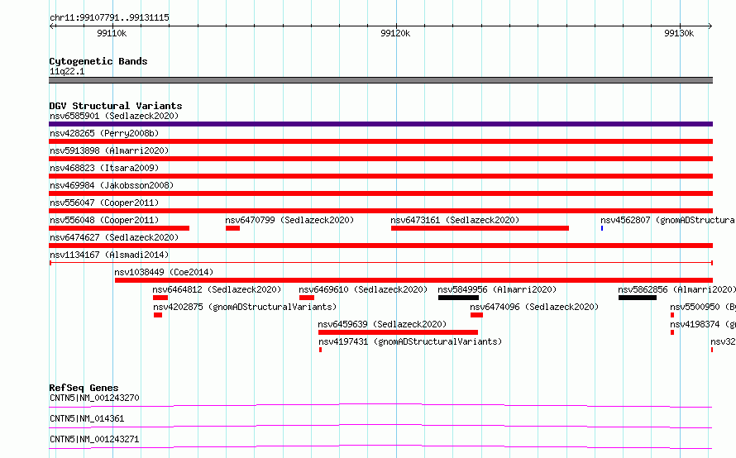This screenshot has width=736, height=458.
Task: Click the nsv4197431 gnomAD variant label
Action: 410,341
